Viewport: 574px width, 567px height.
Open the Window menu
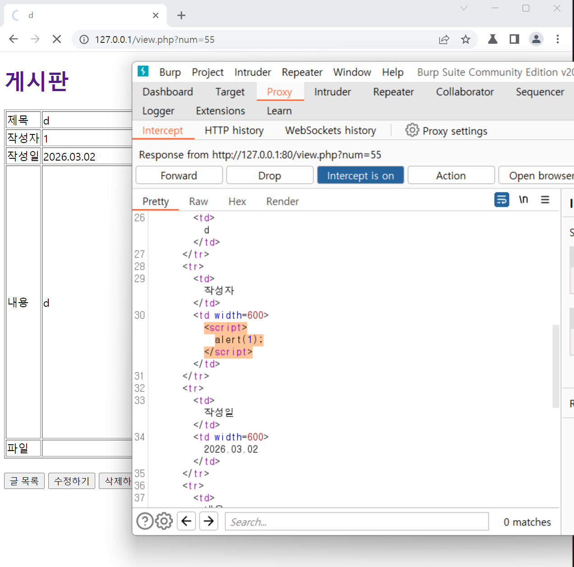pyautogui.click(x=352, y=72)
